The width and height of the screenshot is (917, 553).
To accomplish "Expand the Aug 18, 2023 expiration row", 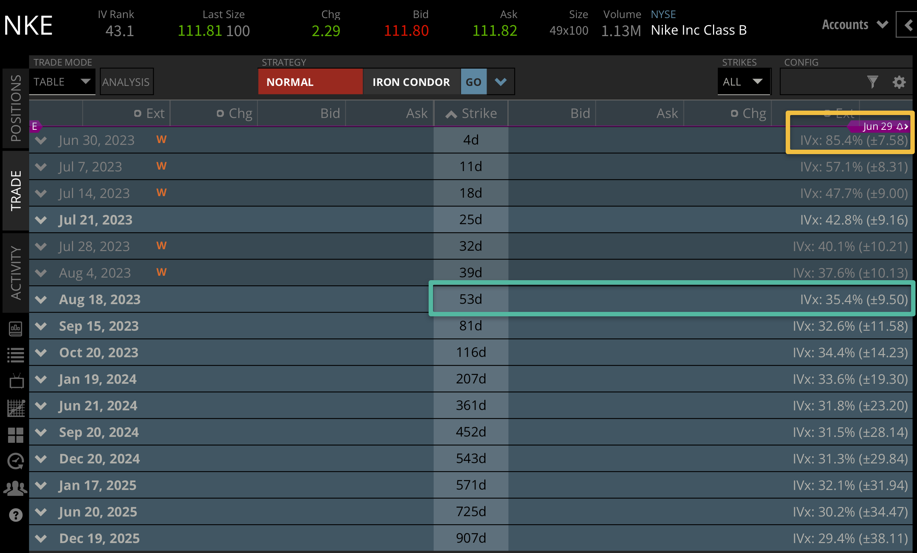I will click(41, 299).
